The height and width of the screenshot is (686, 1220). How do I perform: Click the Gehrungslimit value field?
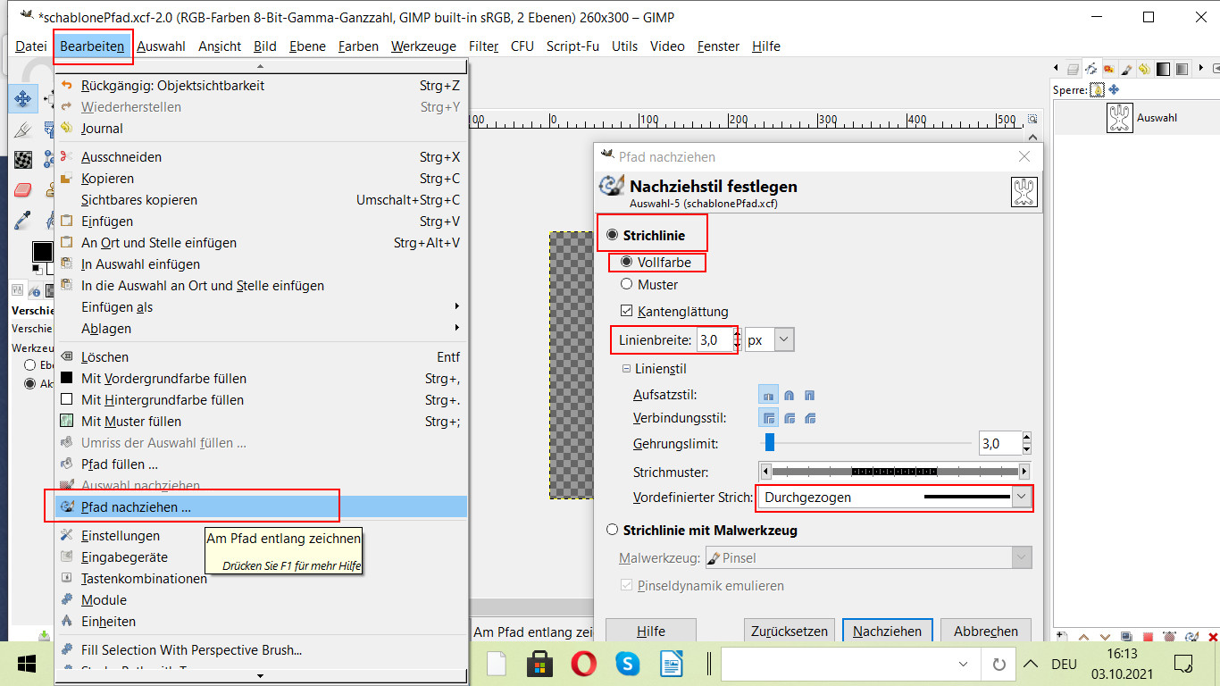(999, 443)
